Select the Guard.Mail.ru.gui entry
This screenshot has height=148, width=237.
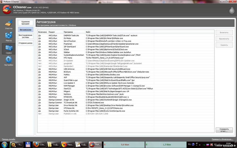126,80
